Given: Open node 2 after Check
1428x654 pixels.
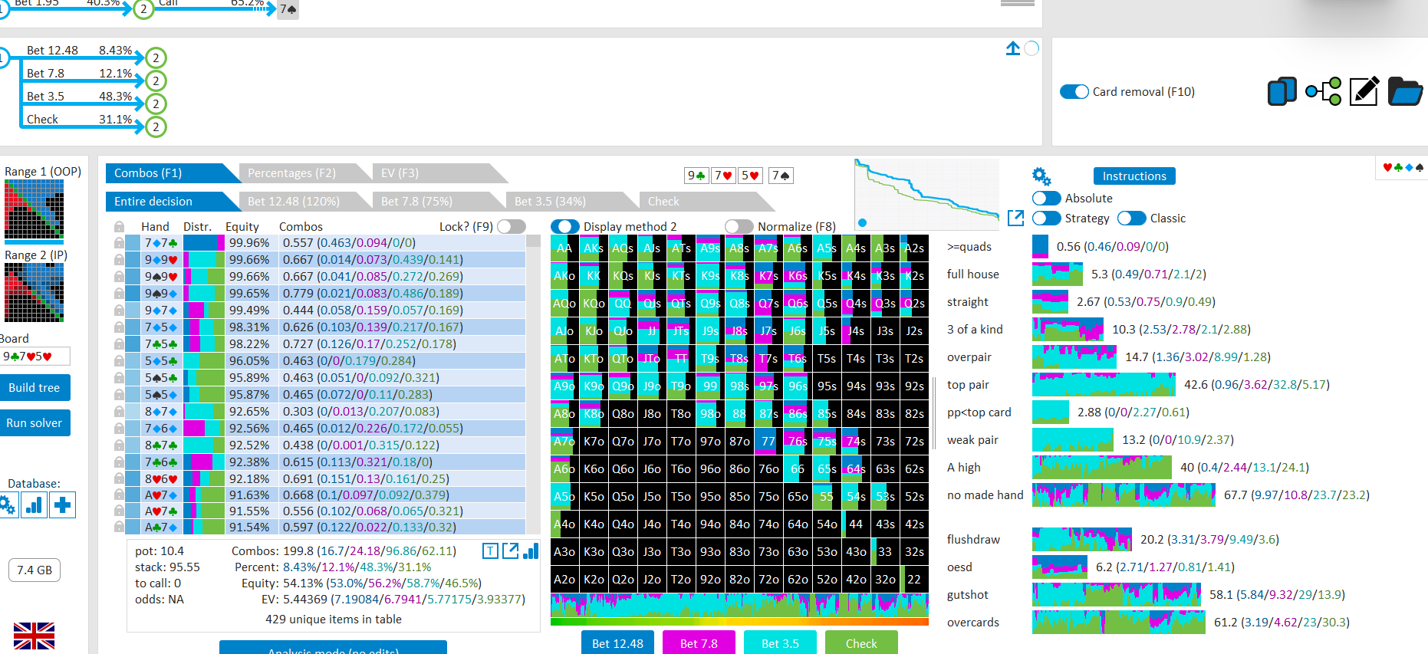Looking at the screenshot, I should (x=156, y=127).
